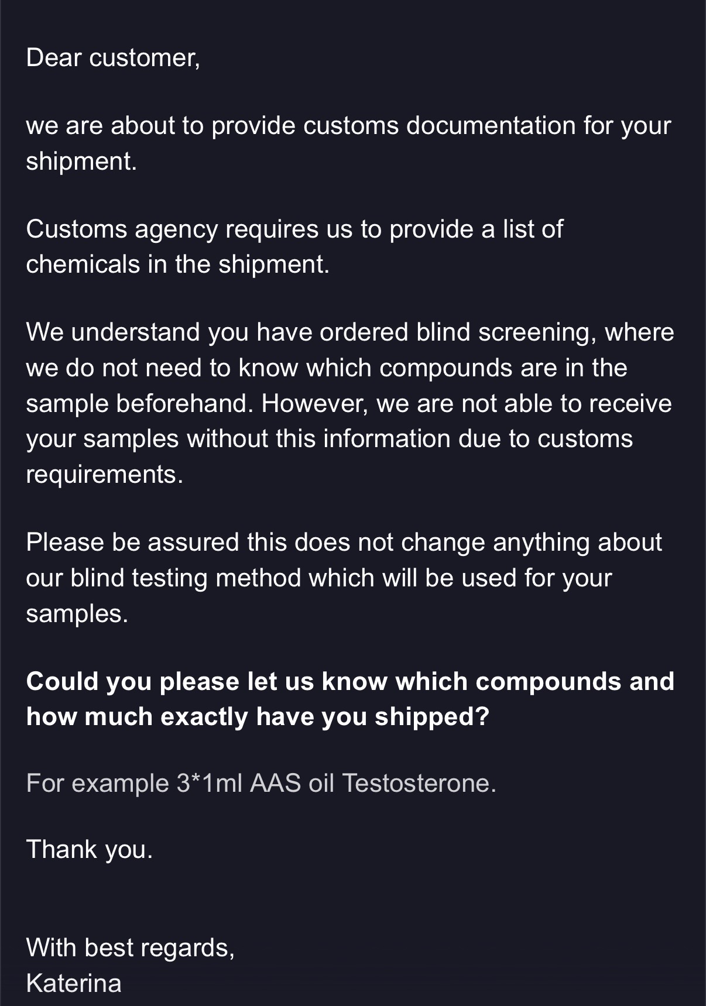Click the word 'shipment.' ending the first paragraph

[x=81, y=161]
